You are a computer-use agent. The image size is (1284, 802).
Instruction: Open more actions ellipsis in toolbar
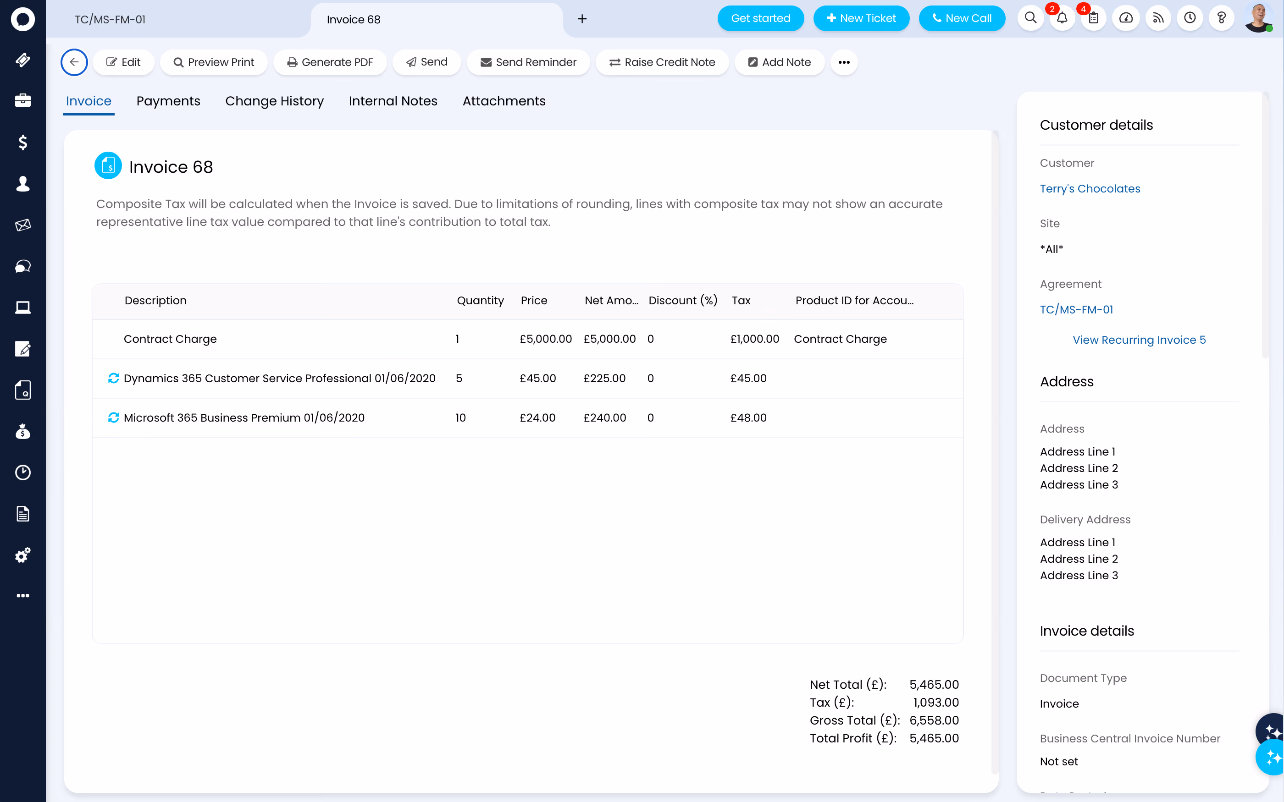(844, 62)
